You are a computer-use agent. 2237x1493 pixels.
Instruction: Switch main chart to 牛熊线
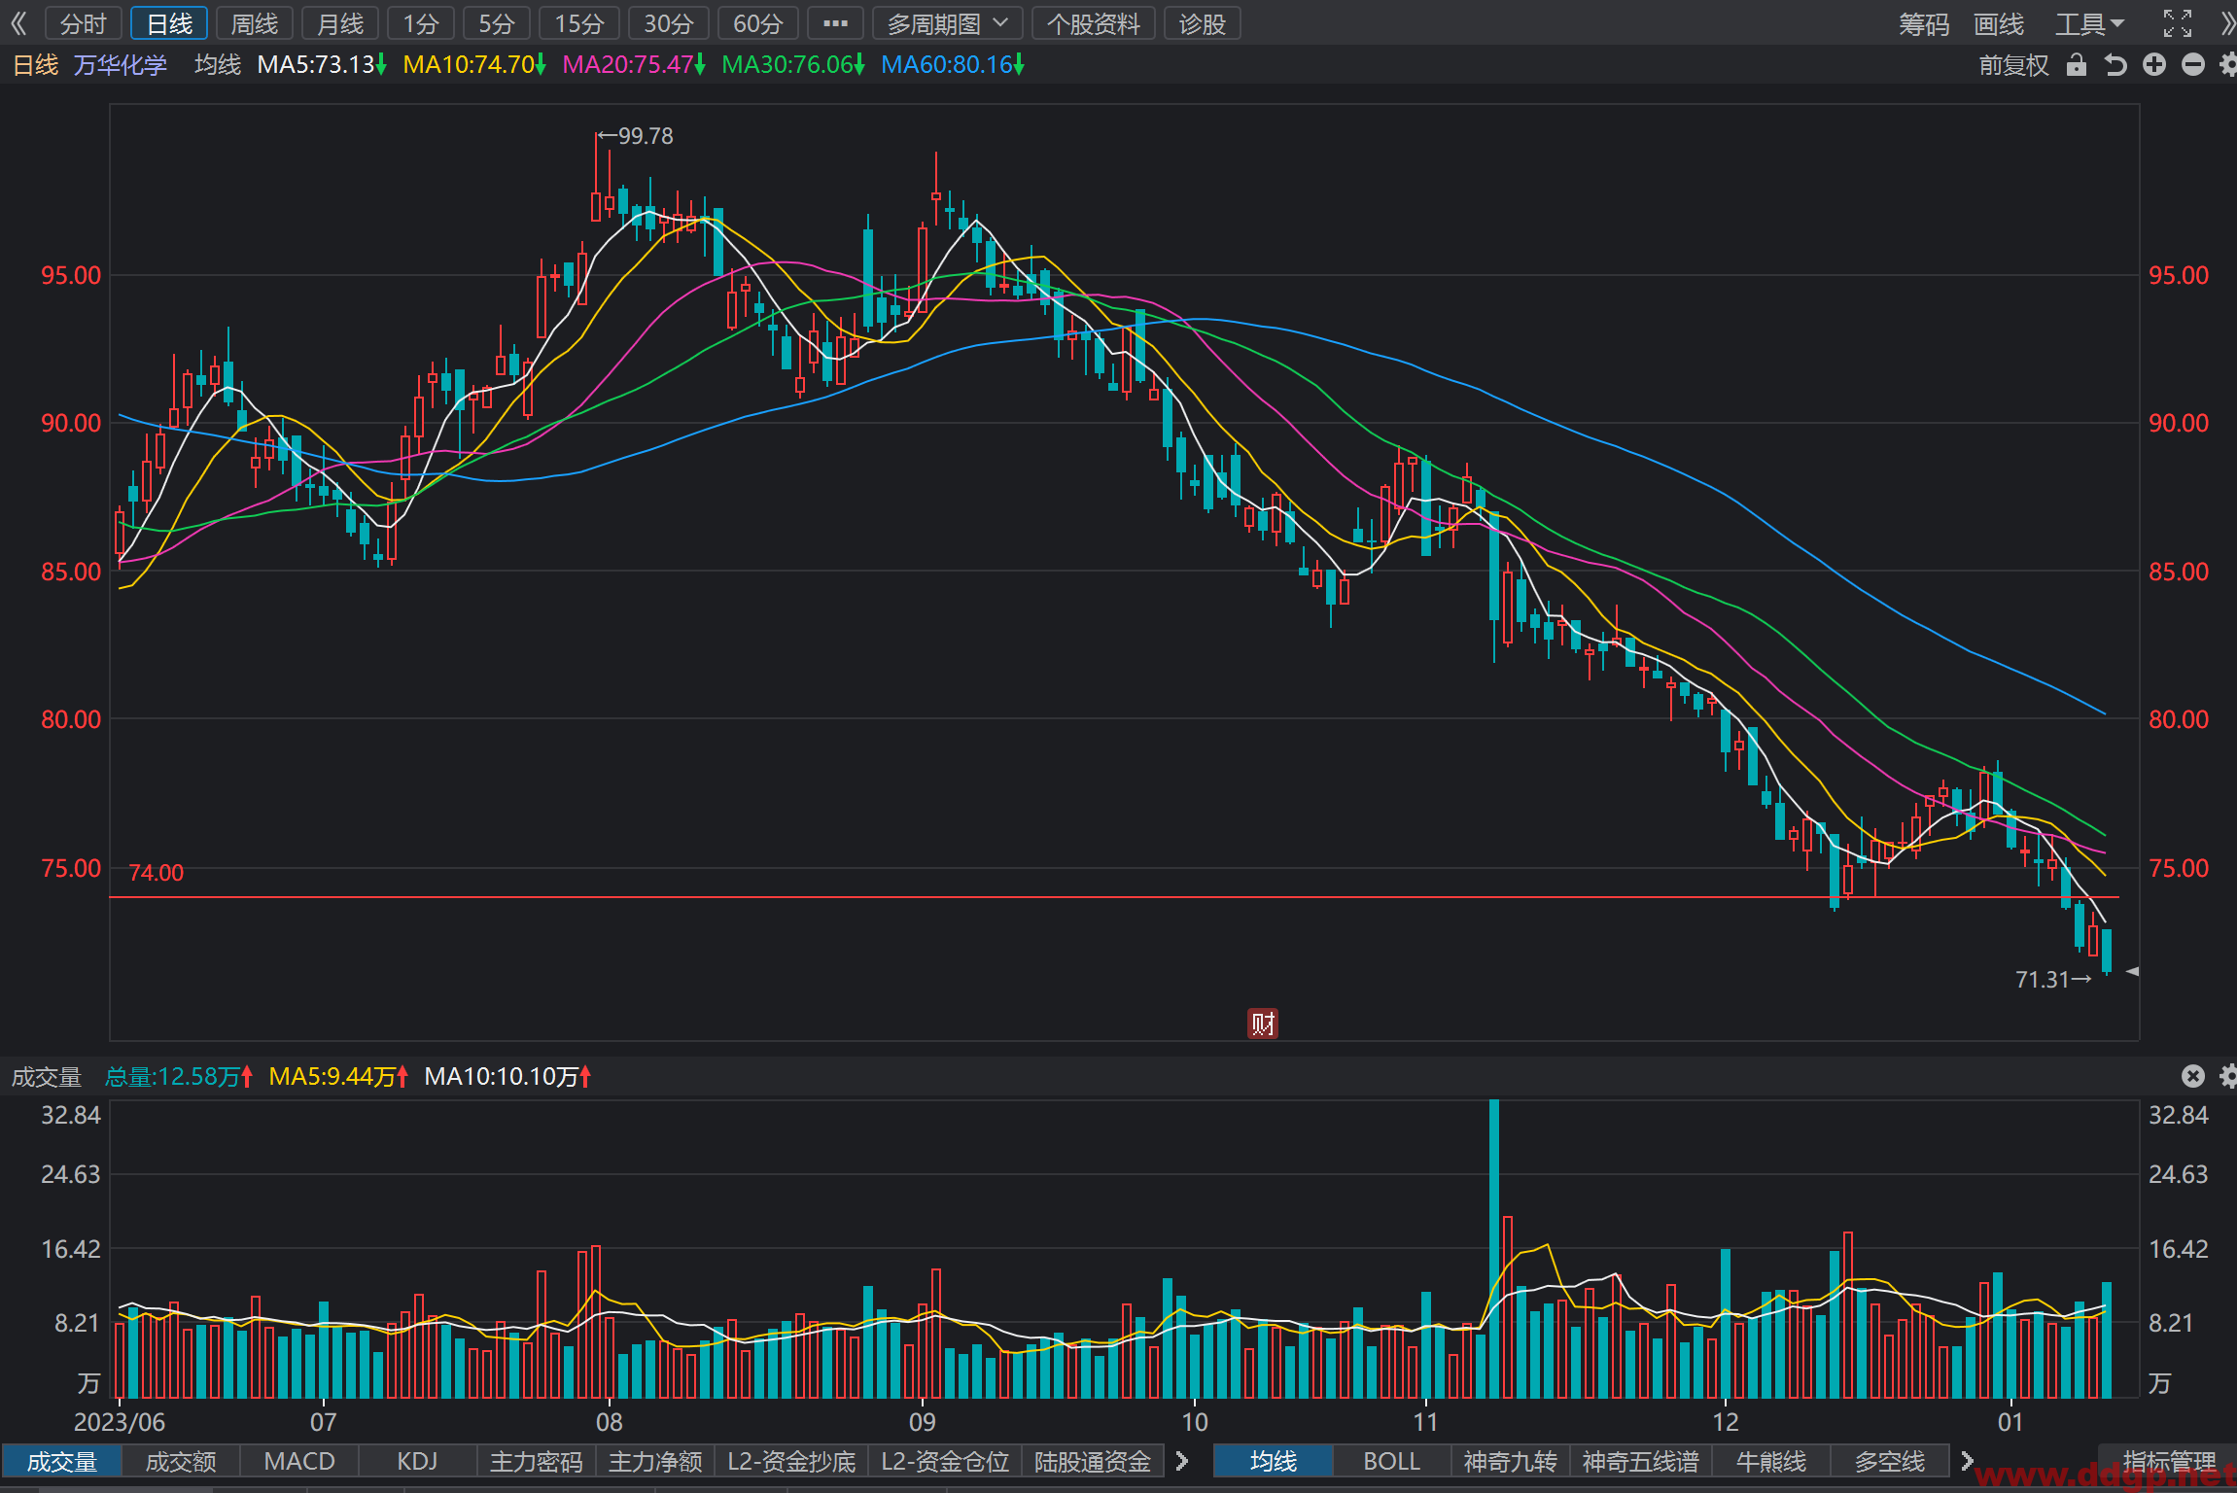[x=1771, y=1461]
